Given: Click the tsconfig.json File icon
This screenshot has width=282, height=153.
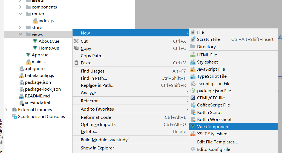Looking at the screenshot, I should 193,83.
